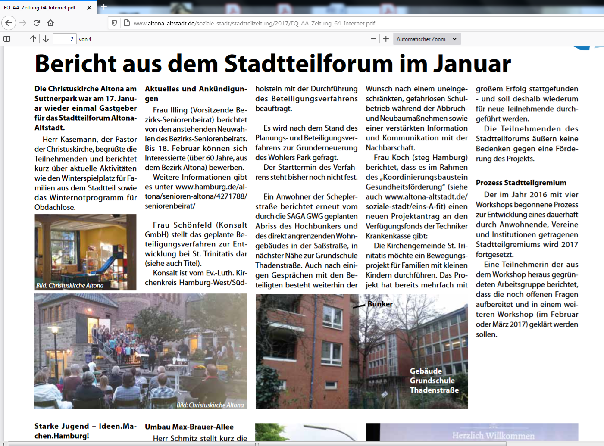Click the Bunker and Grundschule photo
Image resolution: width=604 pixels, height=446 pixels.
[x=362, y=351]
